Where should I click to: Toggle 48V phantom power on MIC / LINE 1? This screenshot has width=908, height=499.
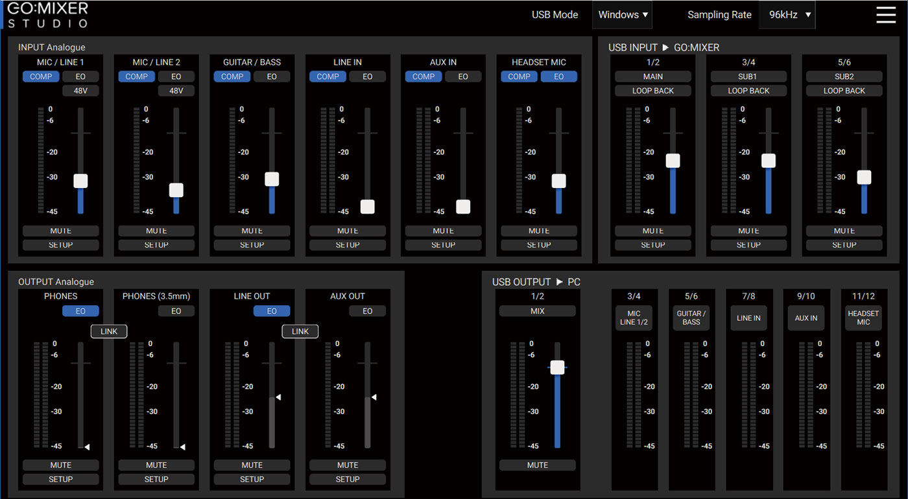[x=80, y=91]
